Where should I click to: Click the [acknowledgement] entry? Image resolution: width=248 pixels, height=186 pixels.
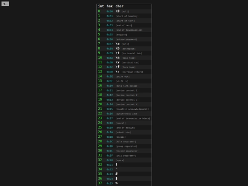tap(126, 39)
